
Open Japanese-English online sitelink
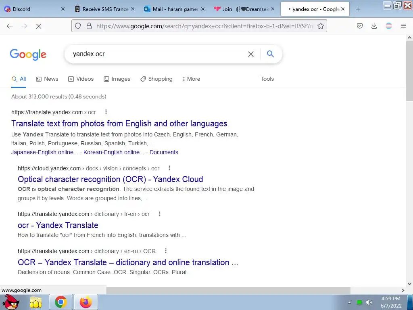click(x=45, y=152)
